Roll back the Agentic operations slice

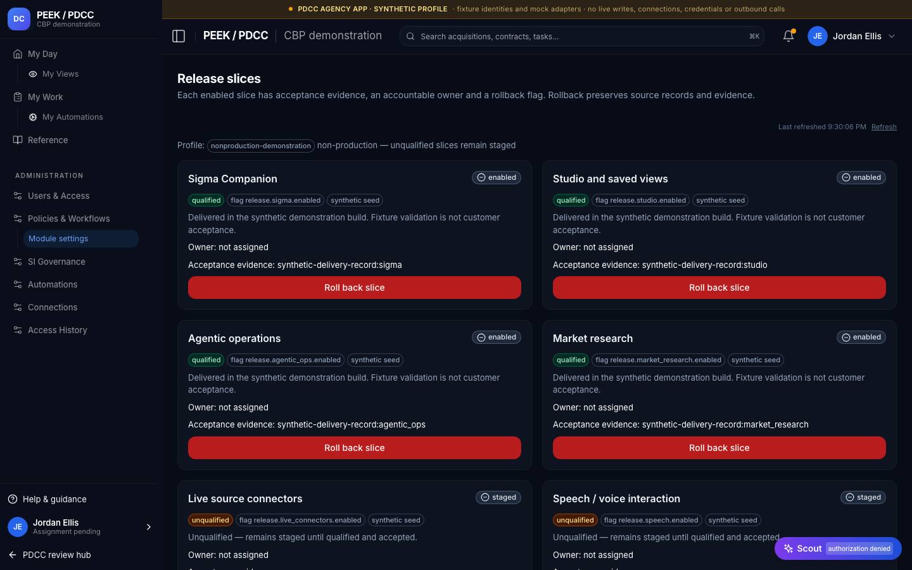click(355, 448)
